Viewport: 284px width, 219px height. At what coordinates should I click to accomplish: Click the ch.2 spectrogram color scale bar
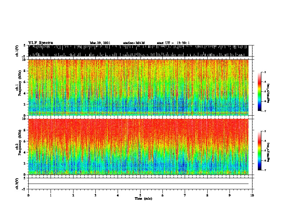259,151
